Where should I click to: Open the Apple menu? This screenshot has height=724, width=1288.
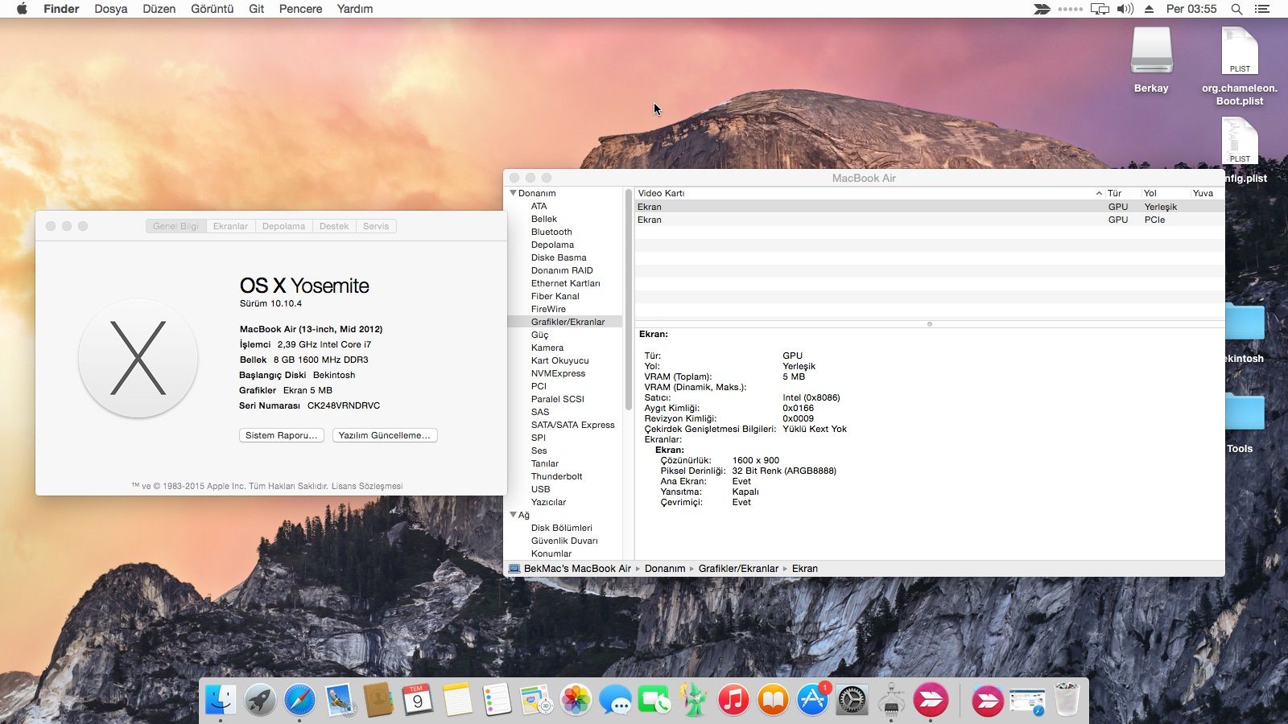click(x=22, y=9)
